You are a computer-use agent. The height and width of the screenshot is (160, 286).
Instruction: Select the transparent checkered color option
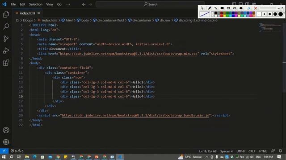[x=213, y=14]
